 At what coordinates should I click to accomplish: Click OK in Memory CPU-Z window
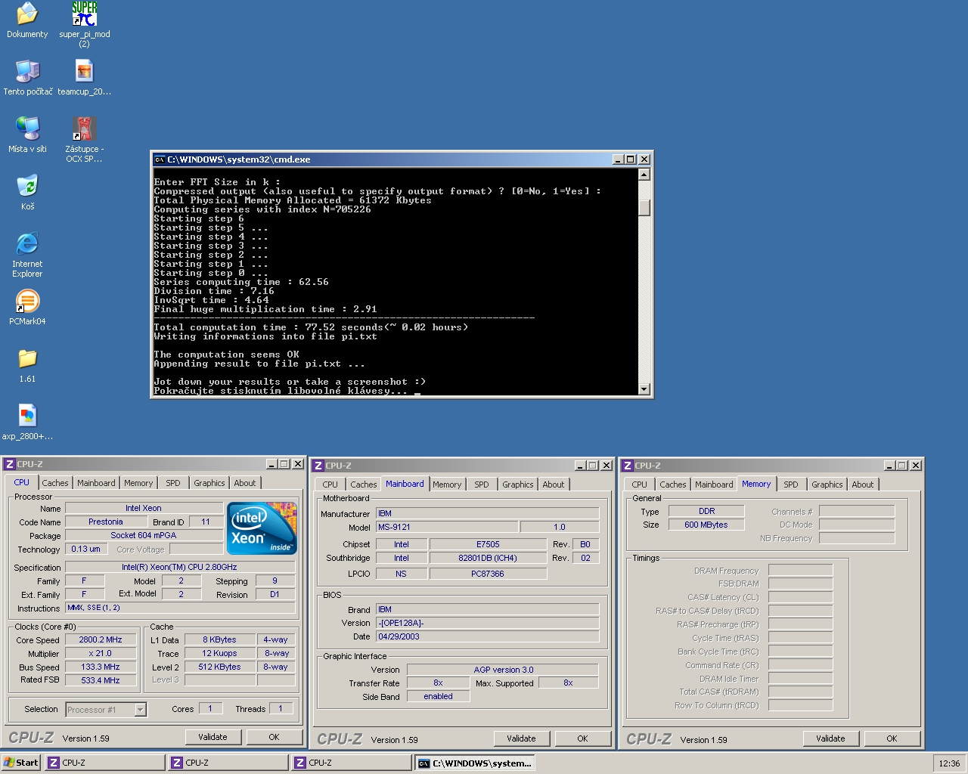tap(892, 738)
